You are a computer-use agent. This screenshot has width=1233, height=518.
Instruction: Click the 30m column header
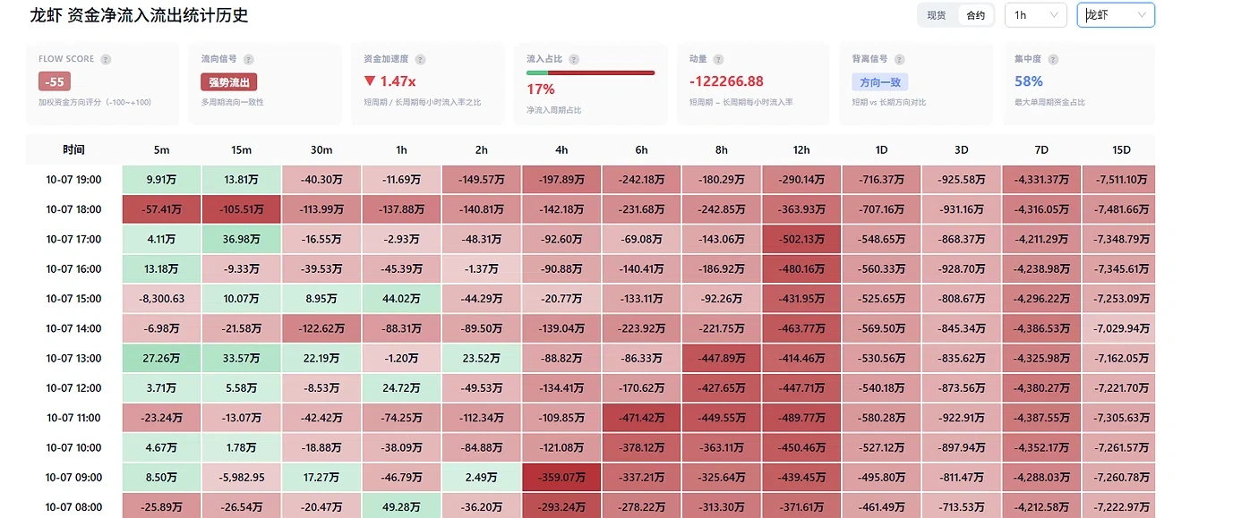click(321, 149)
